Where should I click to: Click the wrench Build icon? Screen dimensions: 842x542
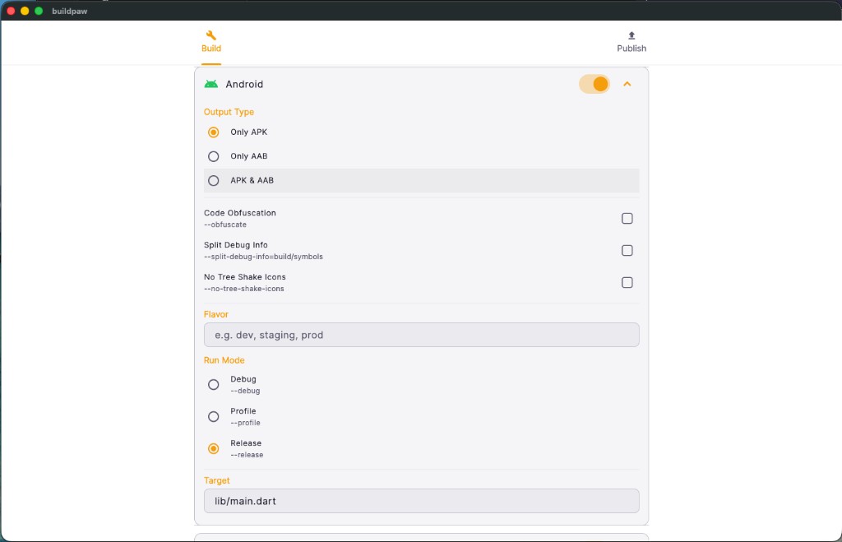210,36
